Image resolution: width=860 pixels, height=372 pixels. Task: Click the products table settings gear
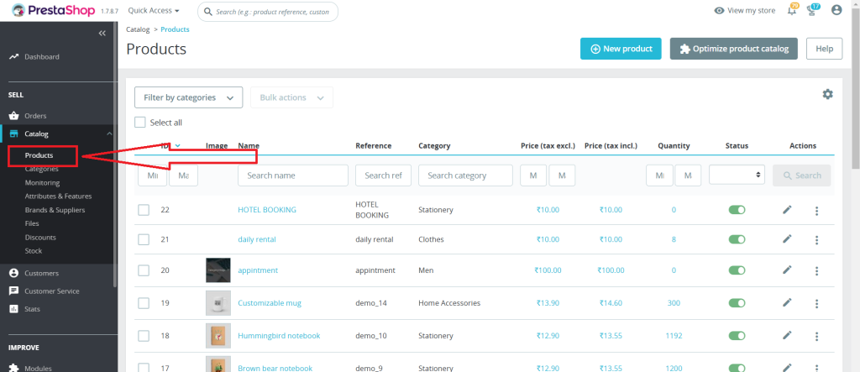[x=827, y=94]
